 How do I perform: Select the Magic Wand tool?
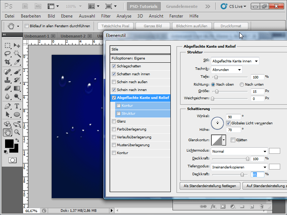point(17,53)
